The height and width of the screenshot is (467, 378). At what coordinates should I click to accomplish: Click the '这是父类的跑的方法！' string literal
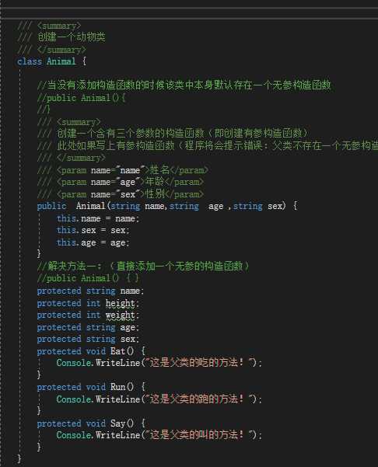pyautogui.click(x=201, y=399)
